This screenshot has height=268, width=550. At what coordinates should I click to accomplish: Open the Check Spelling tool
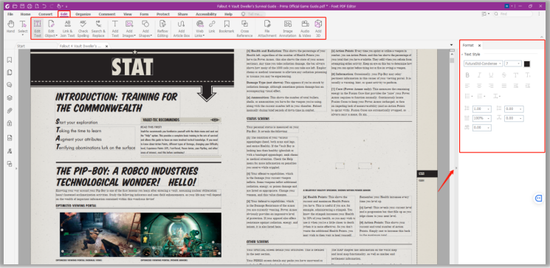click(83, 28)
